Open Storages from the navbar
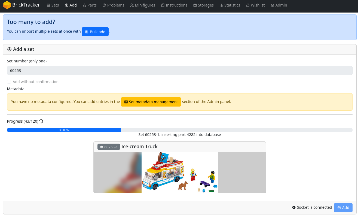The height and width of the screenshot is (218, 358). 203,5
